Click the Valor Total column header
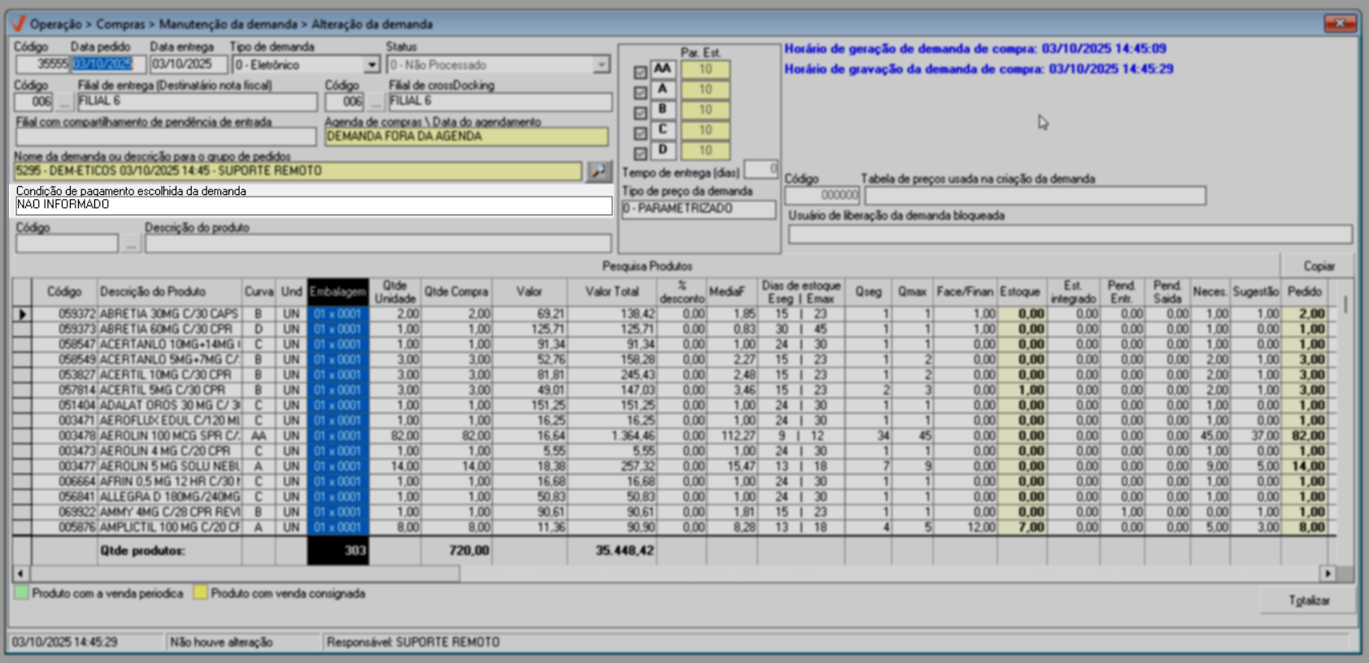This screenshot has height=663, width=1369. (x=612, y=292)
